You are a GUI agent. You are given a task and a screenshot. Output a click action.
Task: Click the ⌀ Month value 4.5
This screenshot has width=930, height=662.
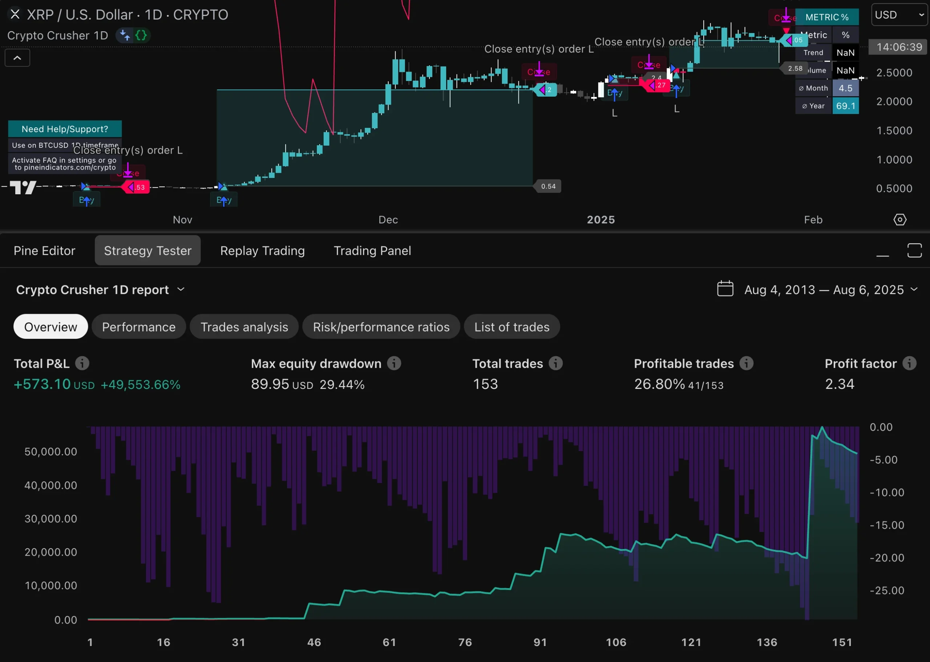846,88
